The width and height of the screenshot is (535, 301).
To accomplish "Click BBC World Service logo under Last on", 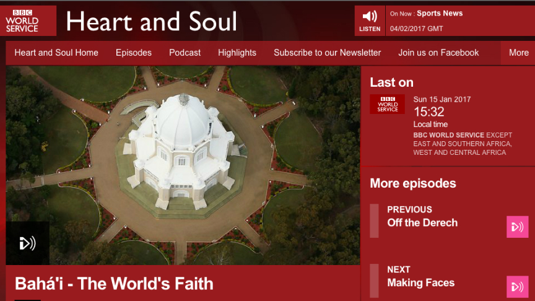I will tap(387, 104).
